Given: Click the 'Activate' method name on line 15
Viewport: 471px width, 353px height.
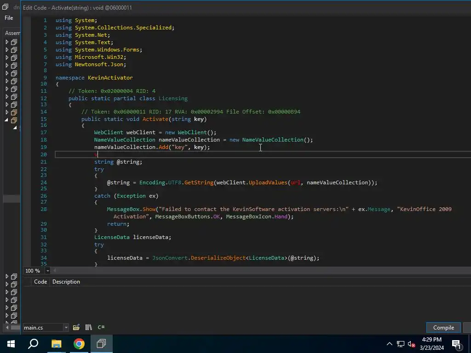Looking at the screenshot, I should click(155, 119).
